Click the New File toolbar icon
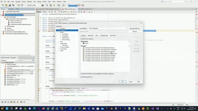 pos(3,5)
